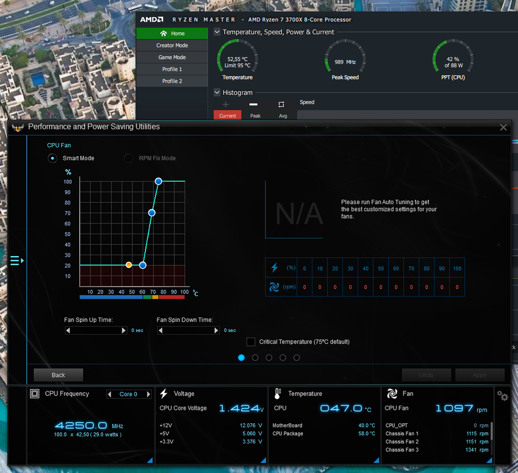
Task: Select RPM Fix Mode radio button
Action: coord(128,158)
